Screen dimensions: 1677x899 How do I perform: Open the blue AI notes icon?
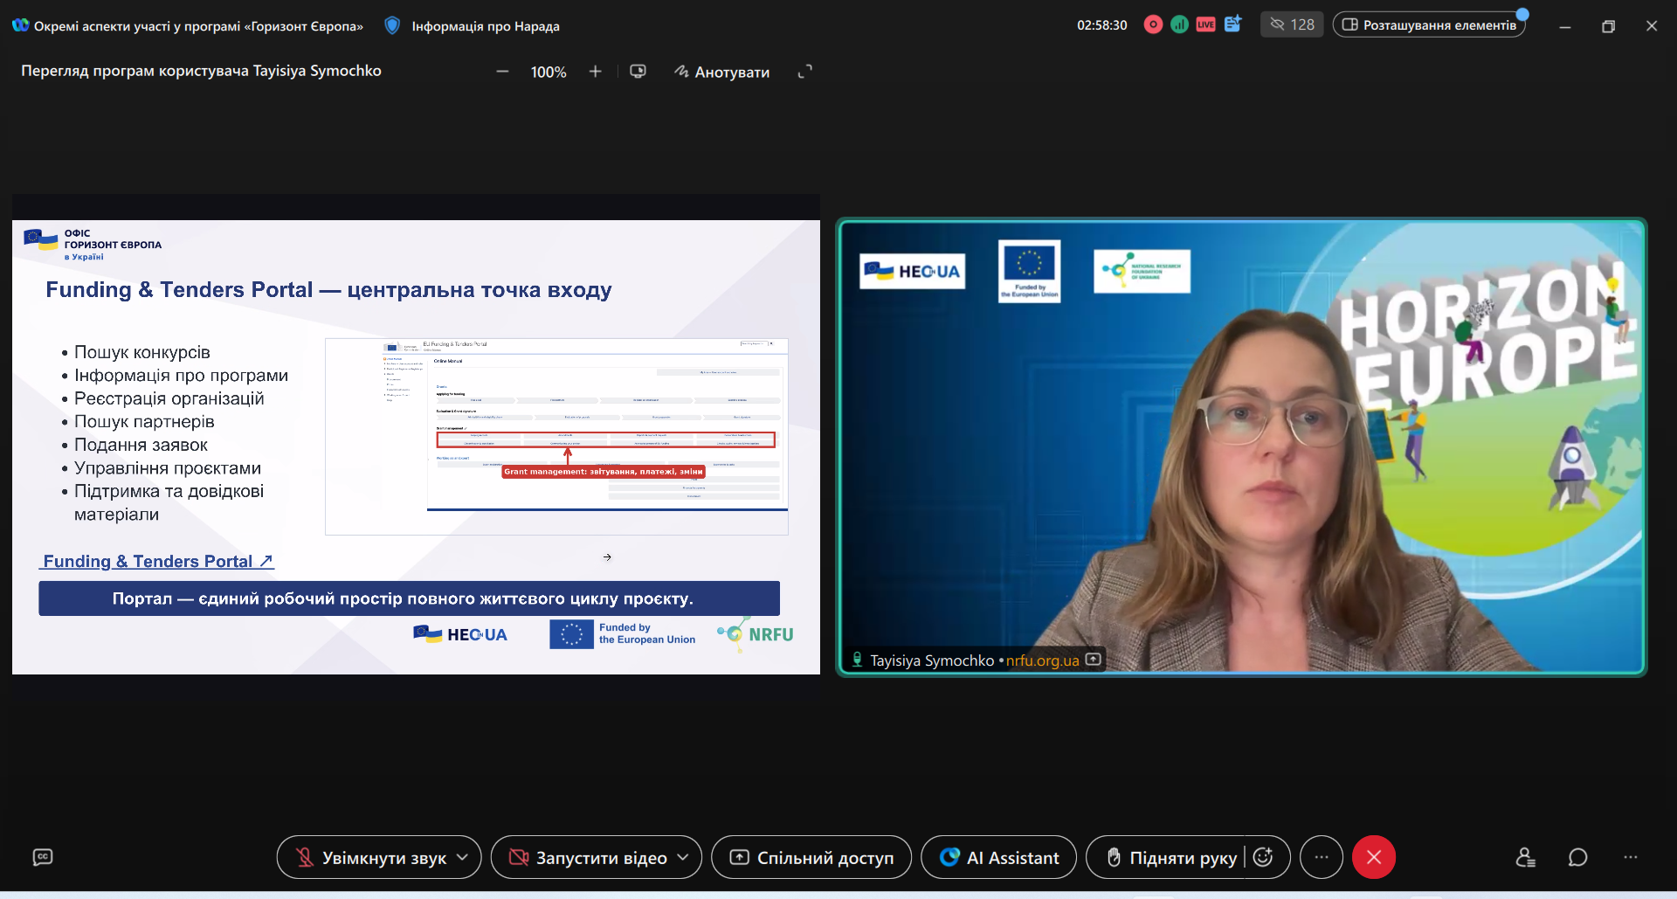click(1232, 24)
